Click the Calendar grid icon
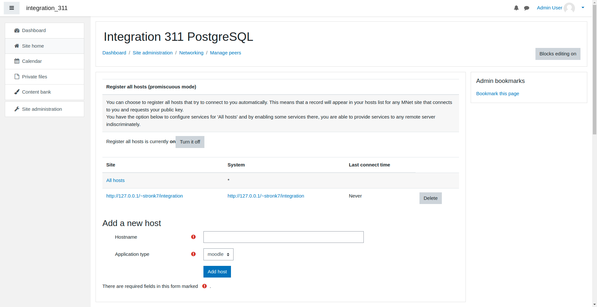597x307 pixels. click(17, 61)
